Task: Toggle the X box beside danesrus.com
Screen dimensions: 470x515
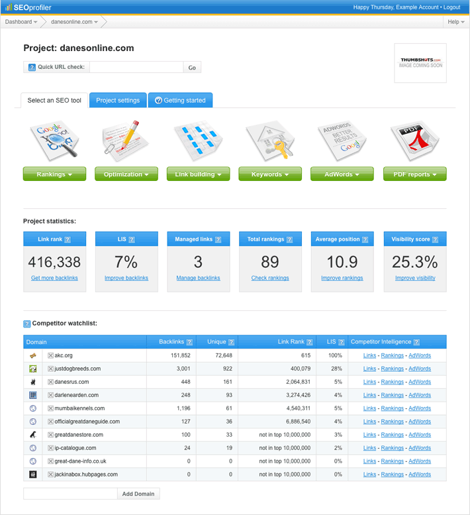Action: (x=50, y=382)
